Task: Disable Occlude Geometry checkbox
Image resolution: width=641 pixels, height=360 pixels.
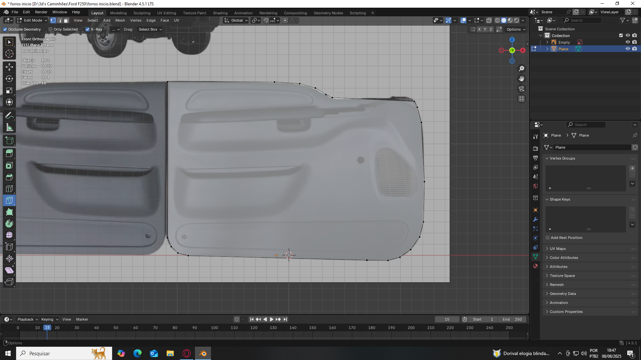Action: pos(5,29)
